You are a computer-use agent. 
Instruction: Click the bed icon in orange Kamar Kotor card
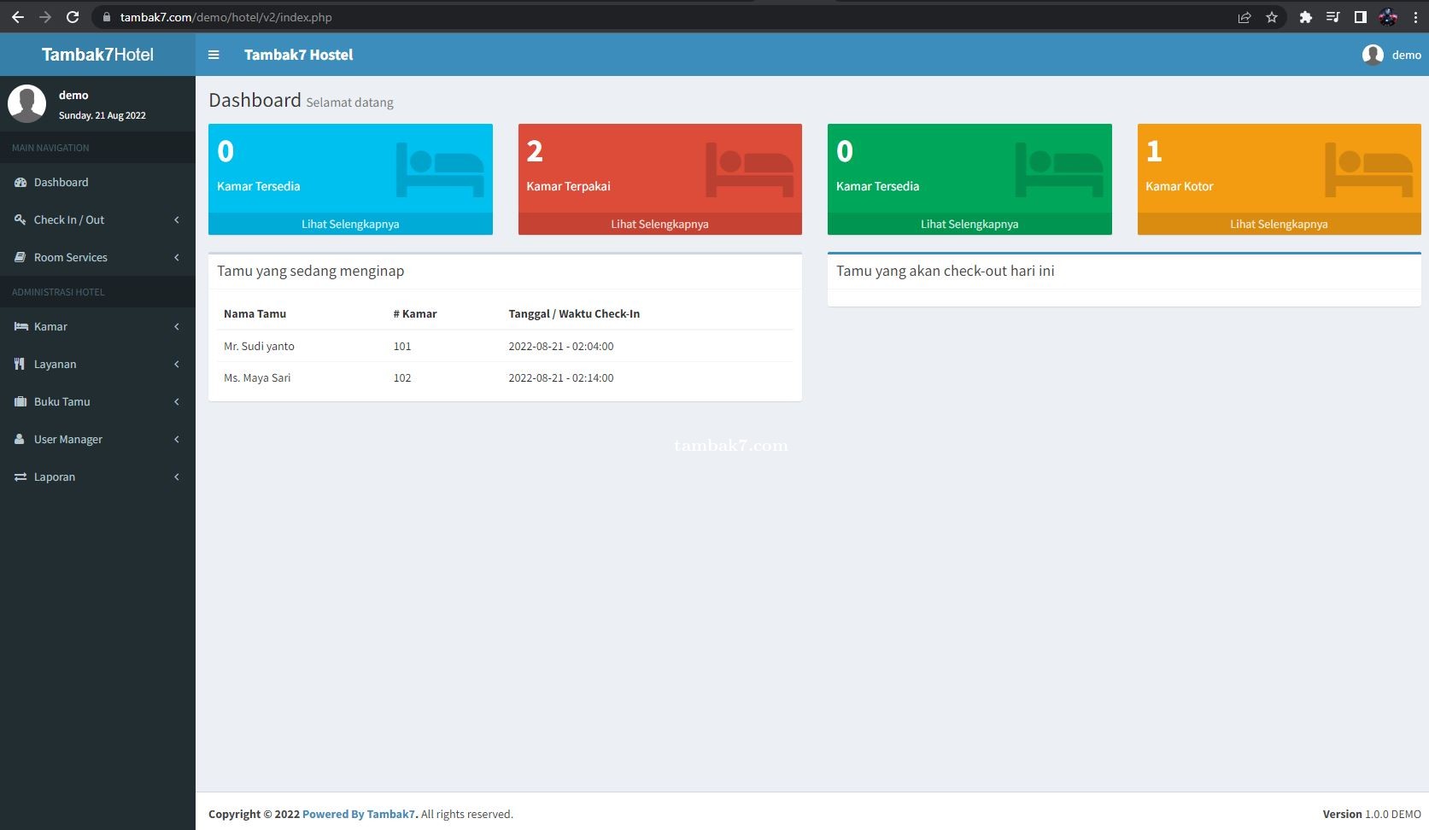click(1368, 169)
